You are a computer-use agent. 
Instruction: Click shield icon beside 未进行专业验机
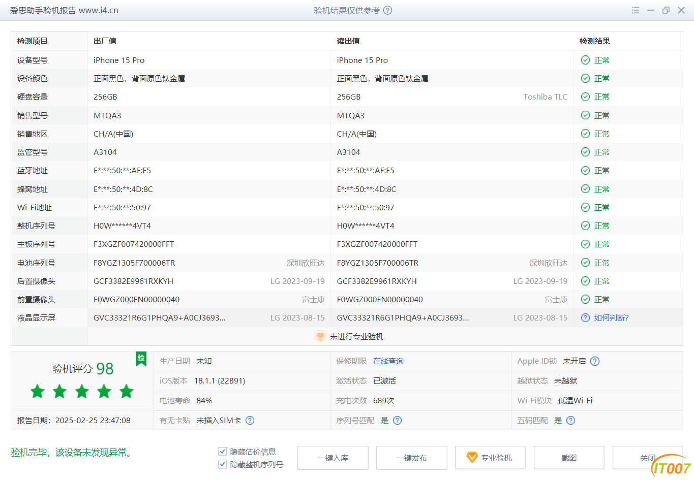pos(320,336)
